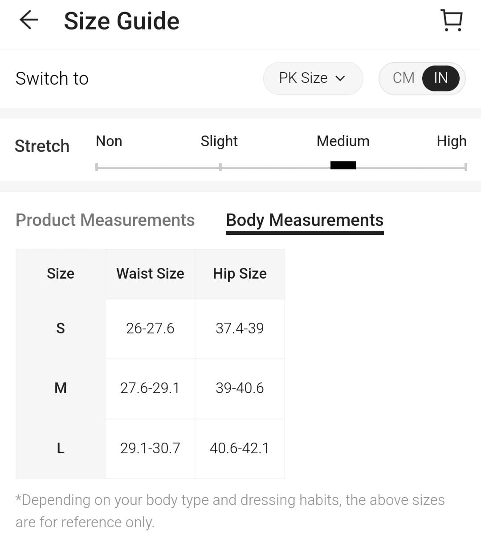Click the Non stretch label
Viewport: 481px width, 542px height.
pyautogui.click(x=109, y=141)
